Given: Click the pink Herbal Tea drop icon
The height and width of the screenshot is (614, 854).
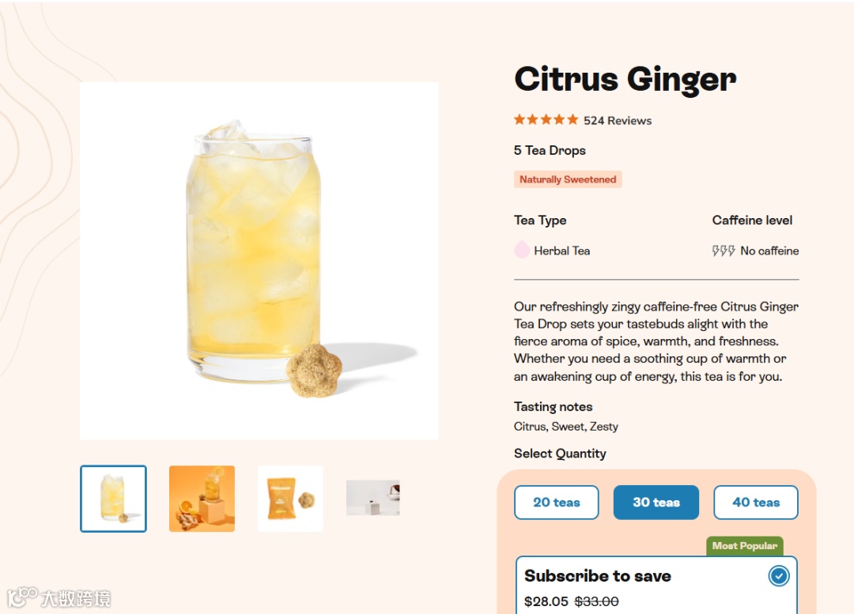Looking at the screenshot, I should [x=522, y=250].
